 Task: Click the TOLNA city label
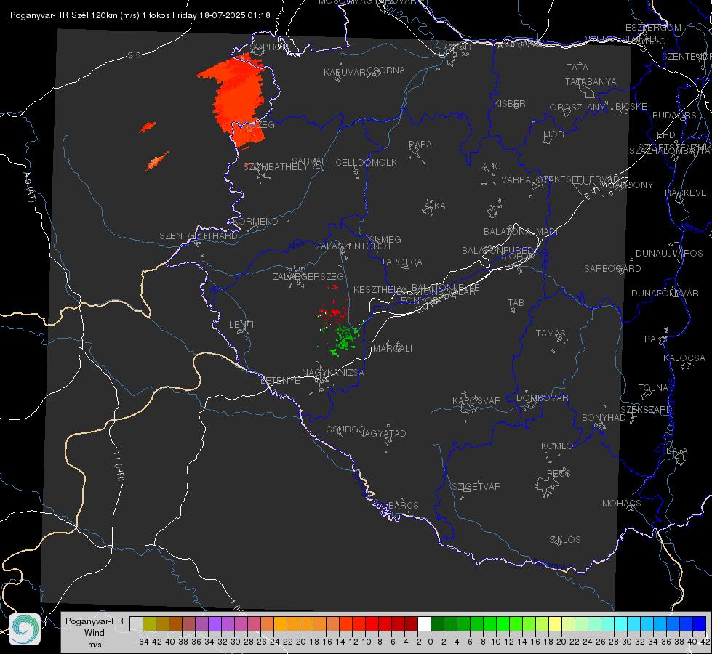653,388
